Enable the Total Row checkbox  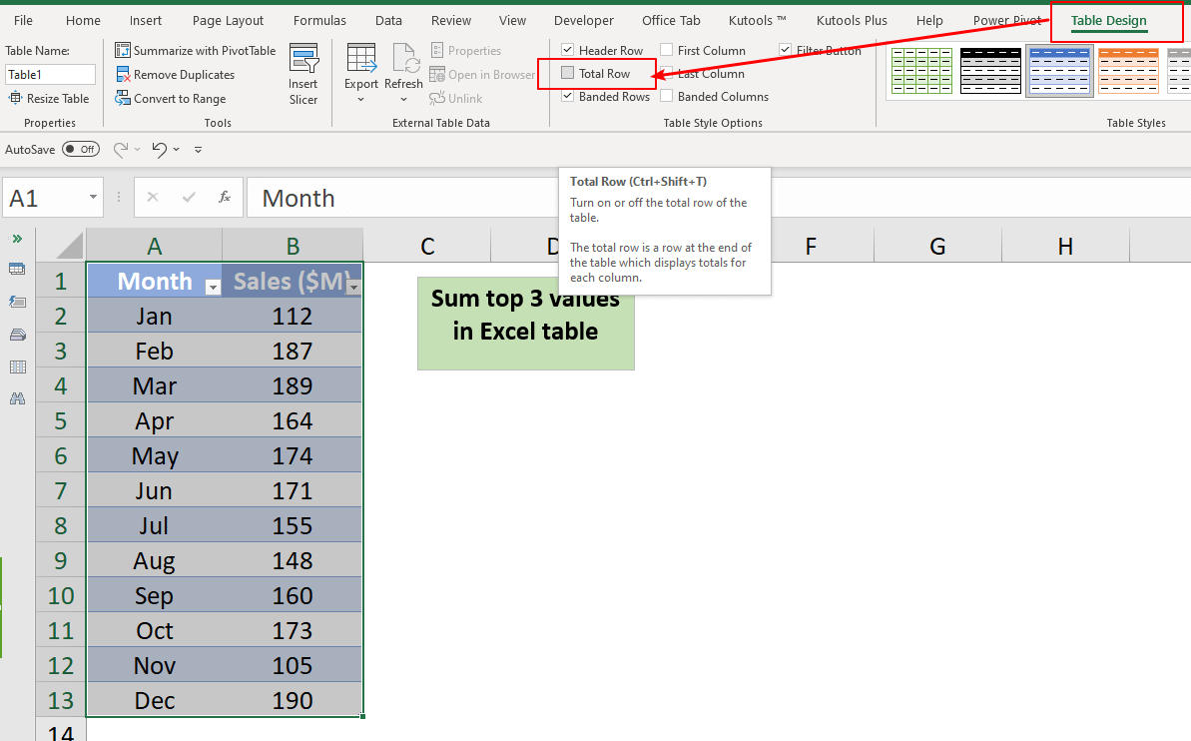(x=568, y=73)
